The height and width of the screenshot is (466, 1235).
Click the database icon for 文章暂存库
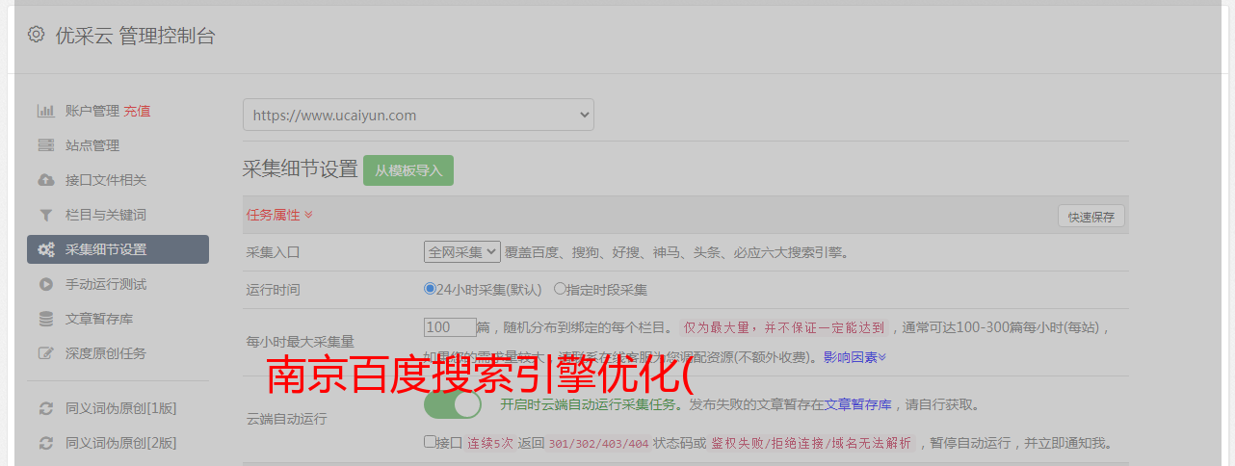[45, 319]
